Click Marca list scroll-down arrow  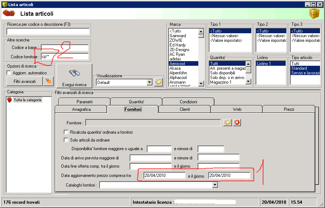coord(201,83)
